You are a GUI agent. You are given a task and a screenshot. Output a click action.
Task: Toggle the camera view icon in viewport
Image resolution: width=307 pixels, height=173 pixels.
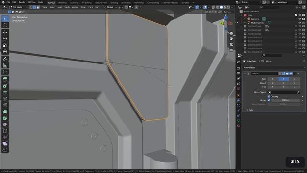231,44
